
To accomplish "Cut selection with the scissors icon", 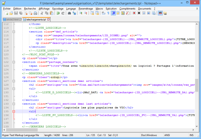I will [x=42, y=13].
